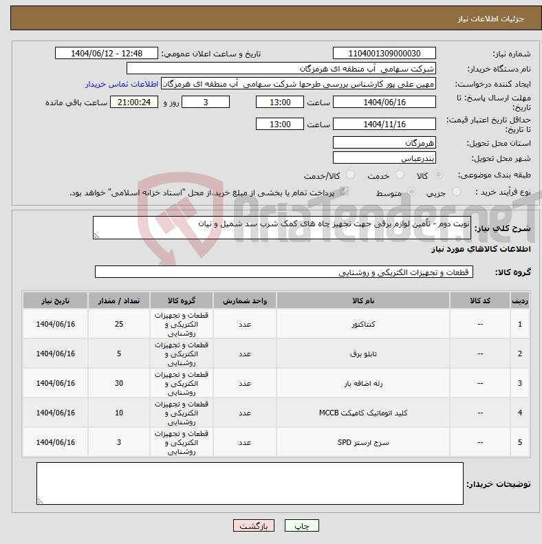Click the چاپ (print) button
This screenshot has width=542, height=544.
(x=301, y=525)
